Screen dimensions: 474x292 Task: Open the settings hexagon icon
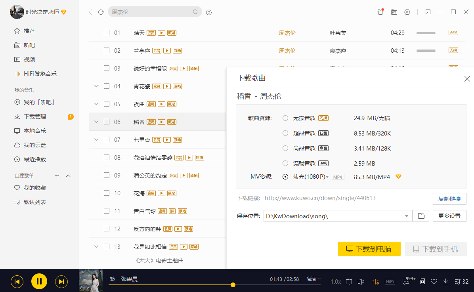pyautogui.click(x=407, y=12)
